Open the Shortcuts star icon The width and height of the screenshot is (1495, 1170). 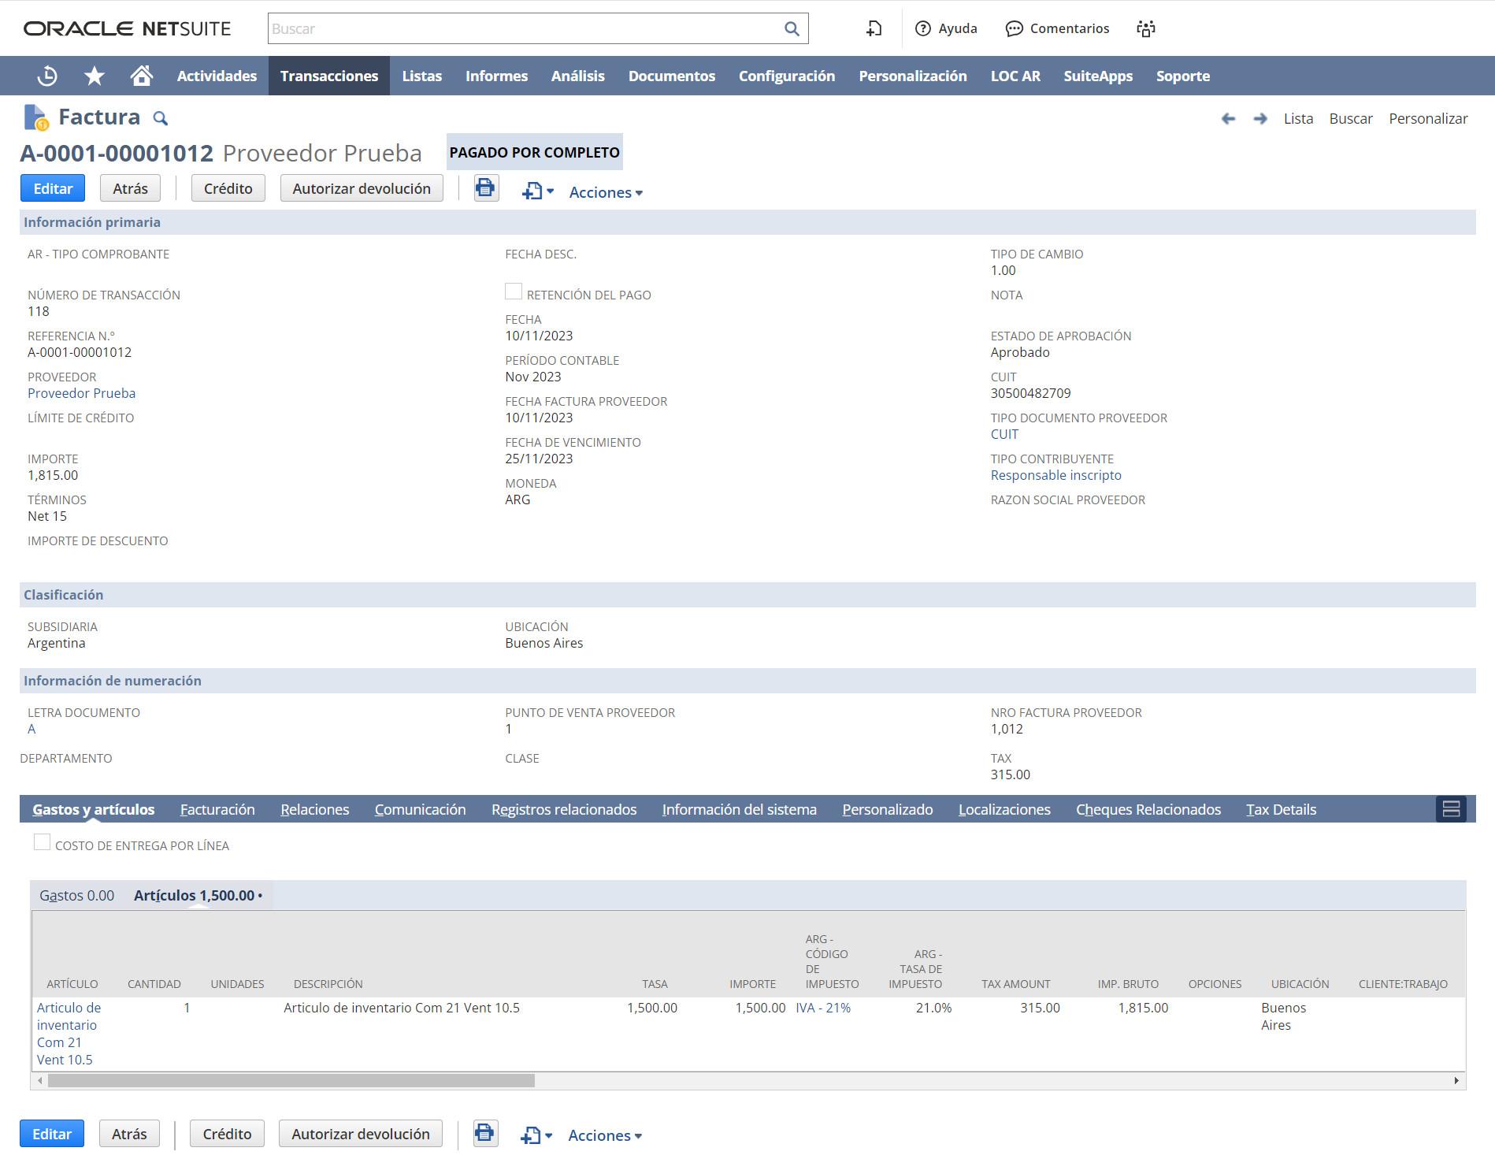[x=95, y=76]
